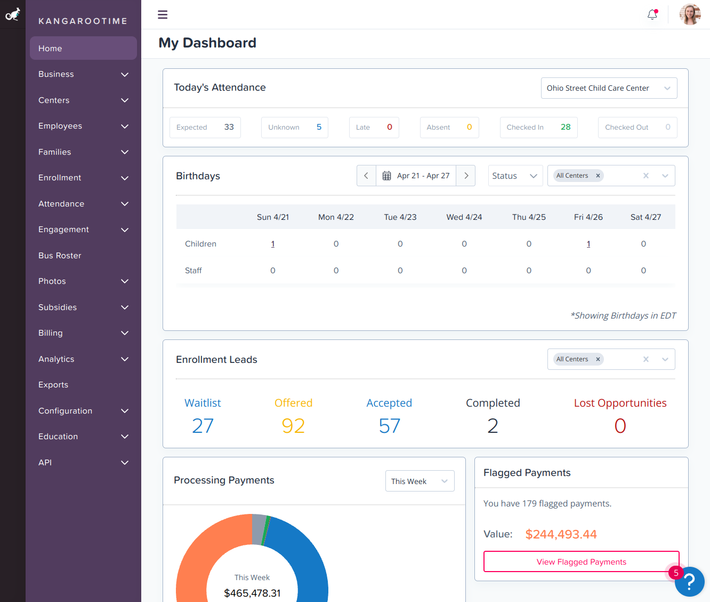Open the user profile avatar
Screen dimensions: 710x602
690,14
